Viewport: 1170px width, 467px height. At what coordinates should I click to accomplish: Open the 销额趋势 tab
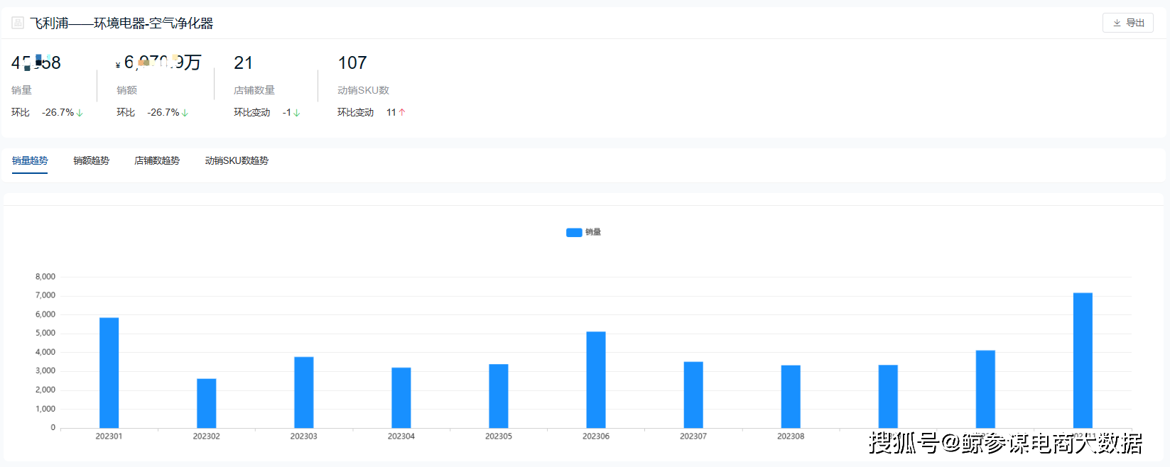pyautogui.click(x=91, y=160)
